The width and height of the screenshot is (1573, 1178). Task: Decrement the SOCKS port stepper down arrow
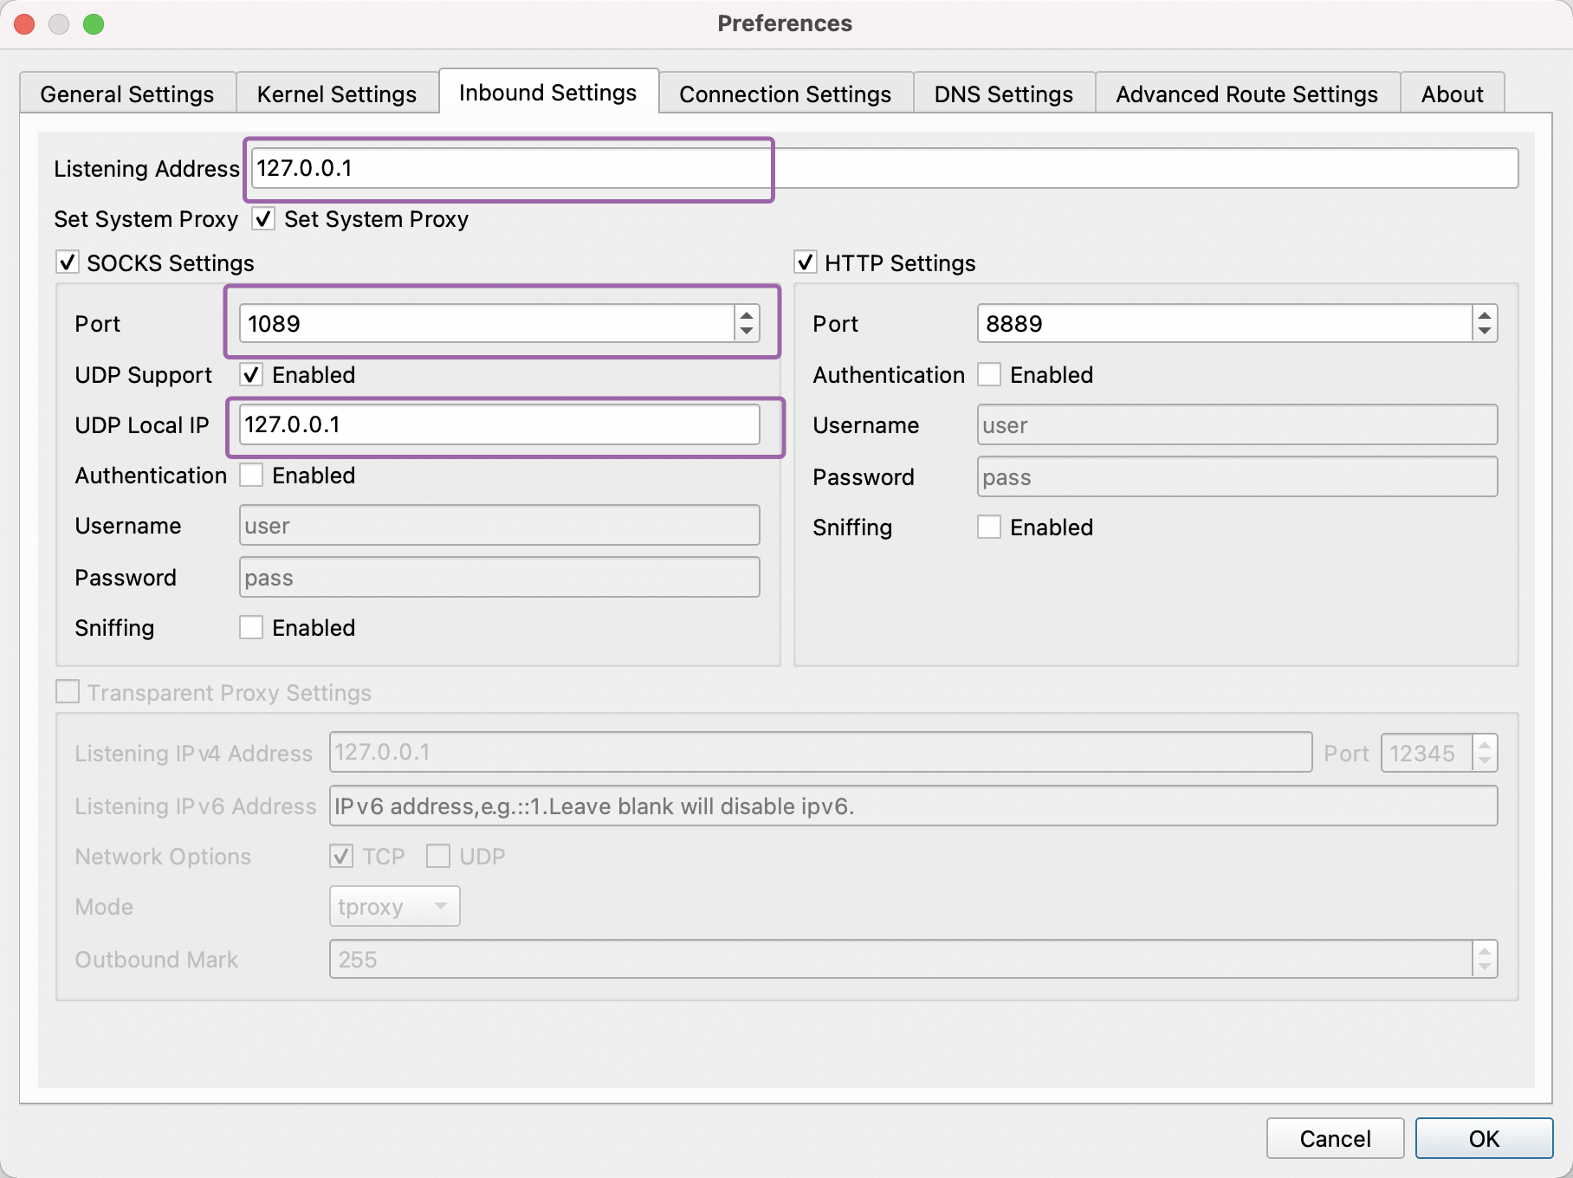point(746,332)
